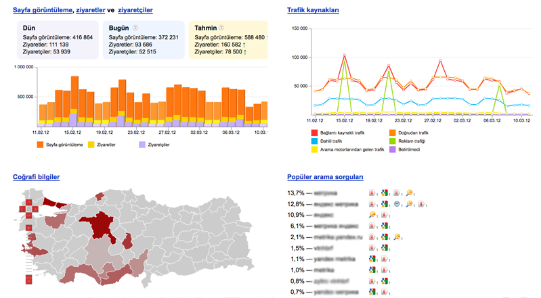The image size is (541, 298).
Task: Open the Popüler arama sorguları link
Action: (x=325, y=177)
